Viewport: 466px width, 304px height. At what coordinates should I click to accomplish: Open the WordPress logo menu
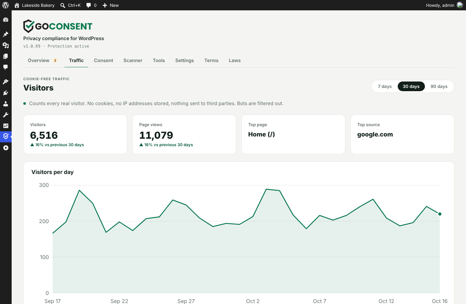[x=6, y=5]
